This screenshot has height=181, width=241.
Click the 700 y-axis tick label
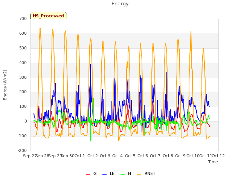pos(23,18)
